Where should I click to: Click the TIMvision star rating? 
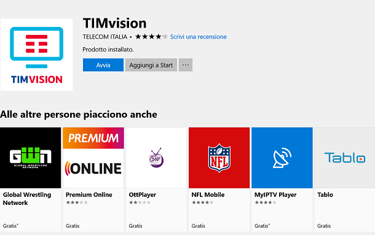click(151, 37)
